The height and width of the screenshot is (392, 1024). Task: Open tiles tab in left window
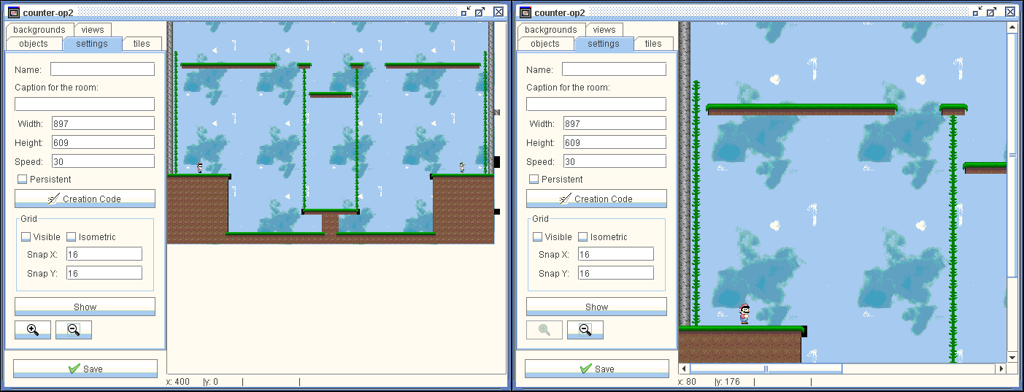pos(142,44)
